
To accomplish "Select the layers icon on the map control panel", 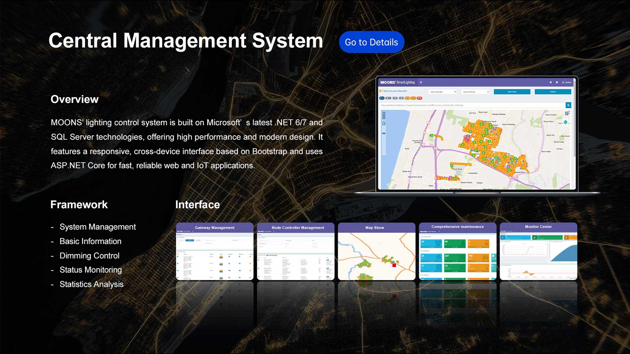I will pos(566,122).
